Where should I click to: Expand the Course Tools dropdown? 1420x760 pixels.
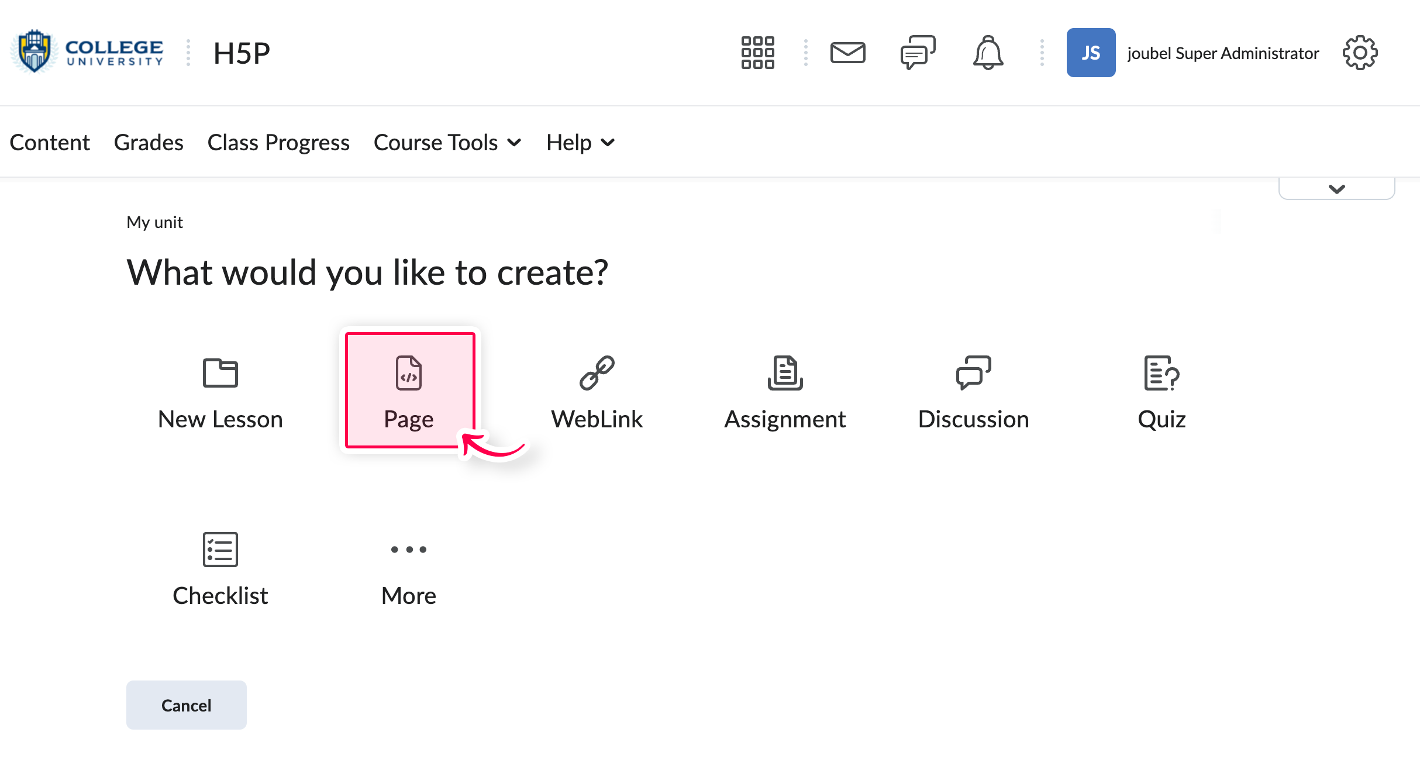447,143
